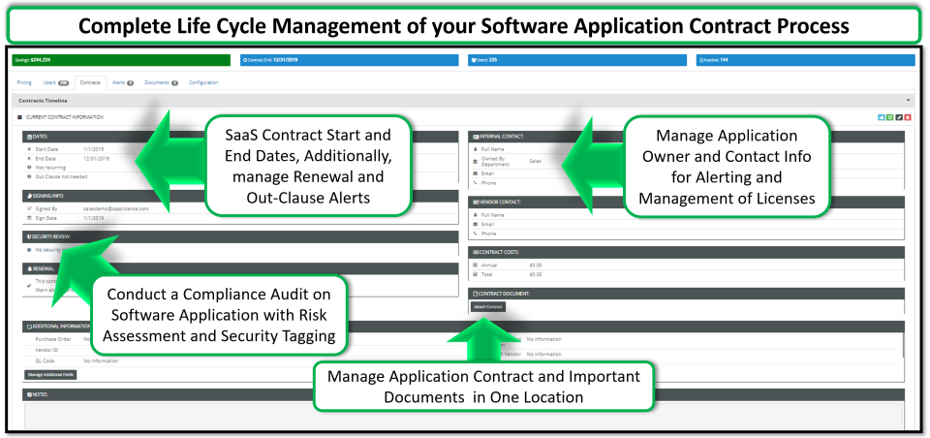The width and height of the screenshot is (930, 438).
Task: Click the green Savings $244,224 banner
Action: pyautogui.click(x=120, y=60)
